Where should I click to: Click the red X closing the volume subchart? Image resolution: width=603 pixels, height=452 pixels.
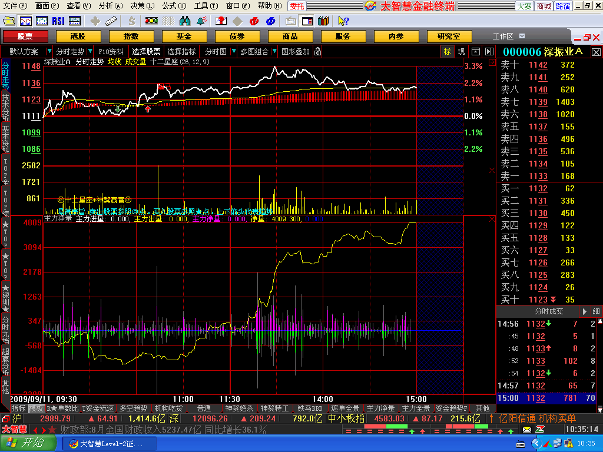click(492, 170)
